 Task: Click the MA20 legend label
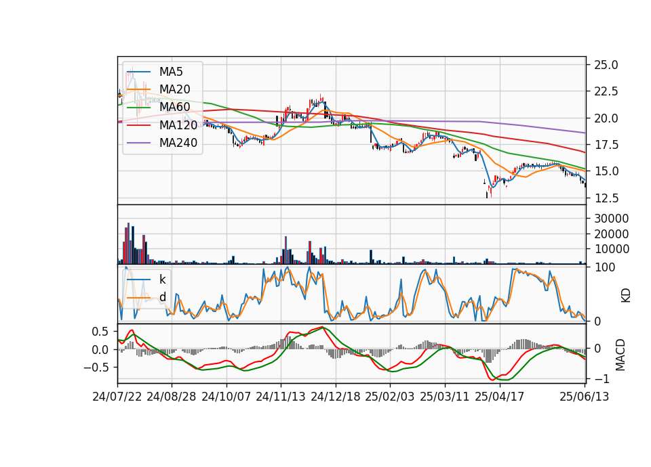tap(174, 89)
